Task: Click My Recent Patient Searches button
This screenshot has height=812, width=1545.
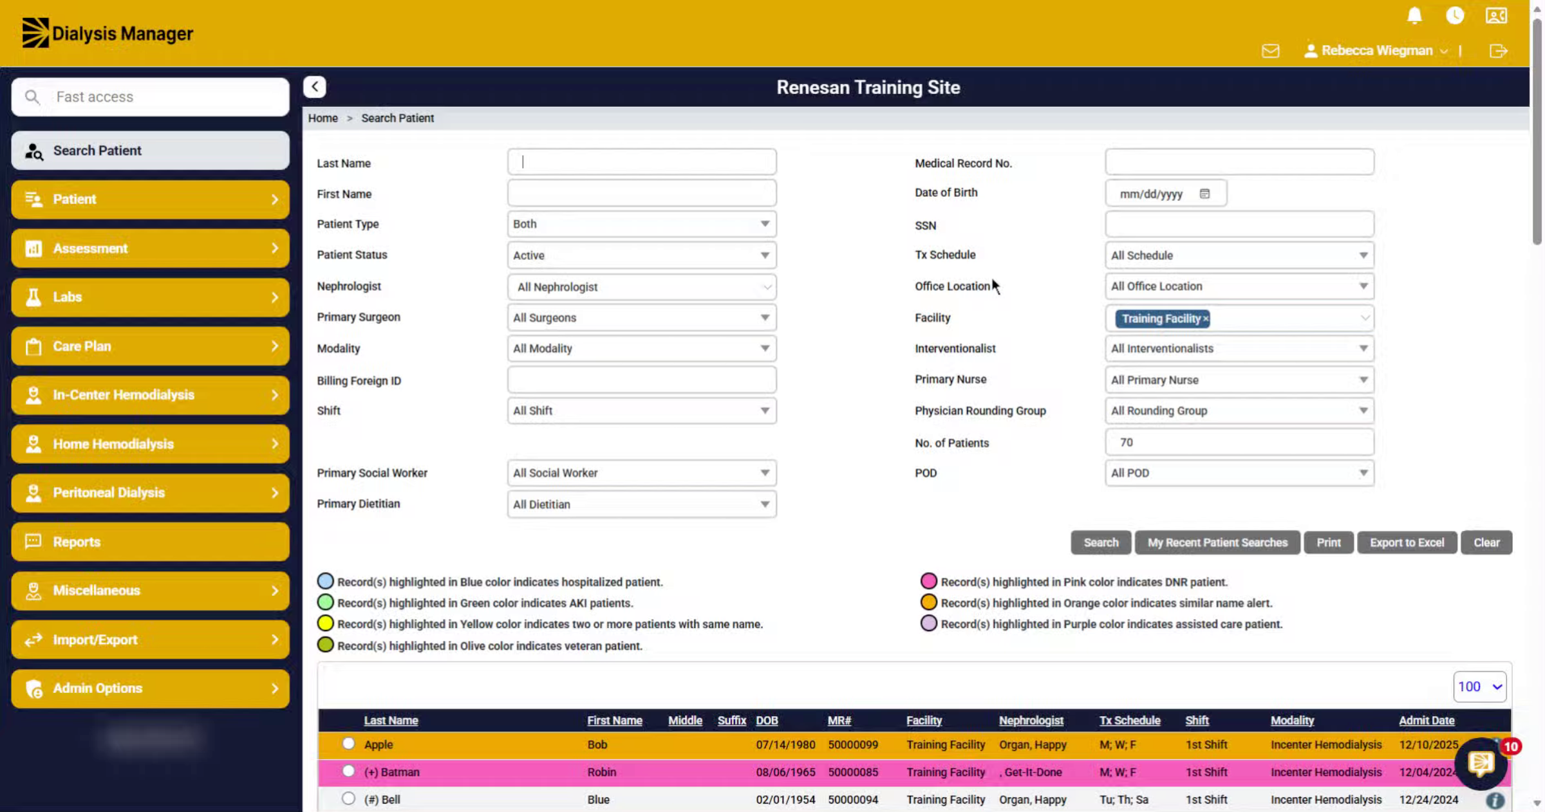Action: point(1217,542)
